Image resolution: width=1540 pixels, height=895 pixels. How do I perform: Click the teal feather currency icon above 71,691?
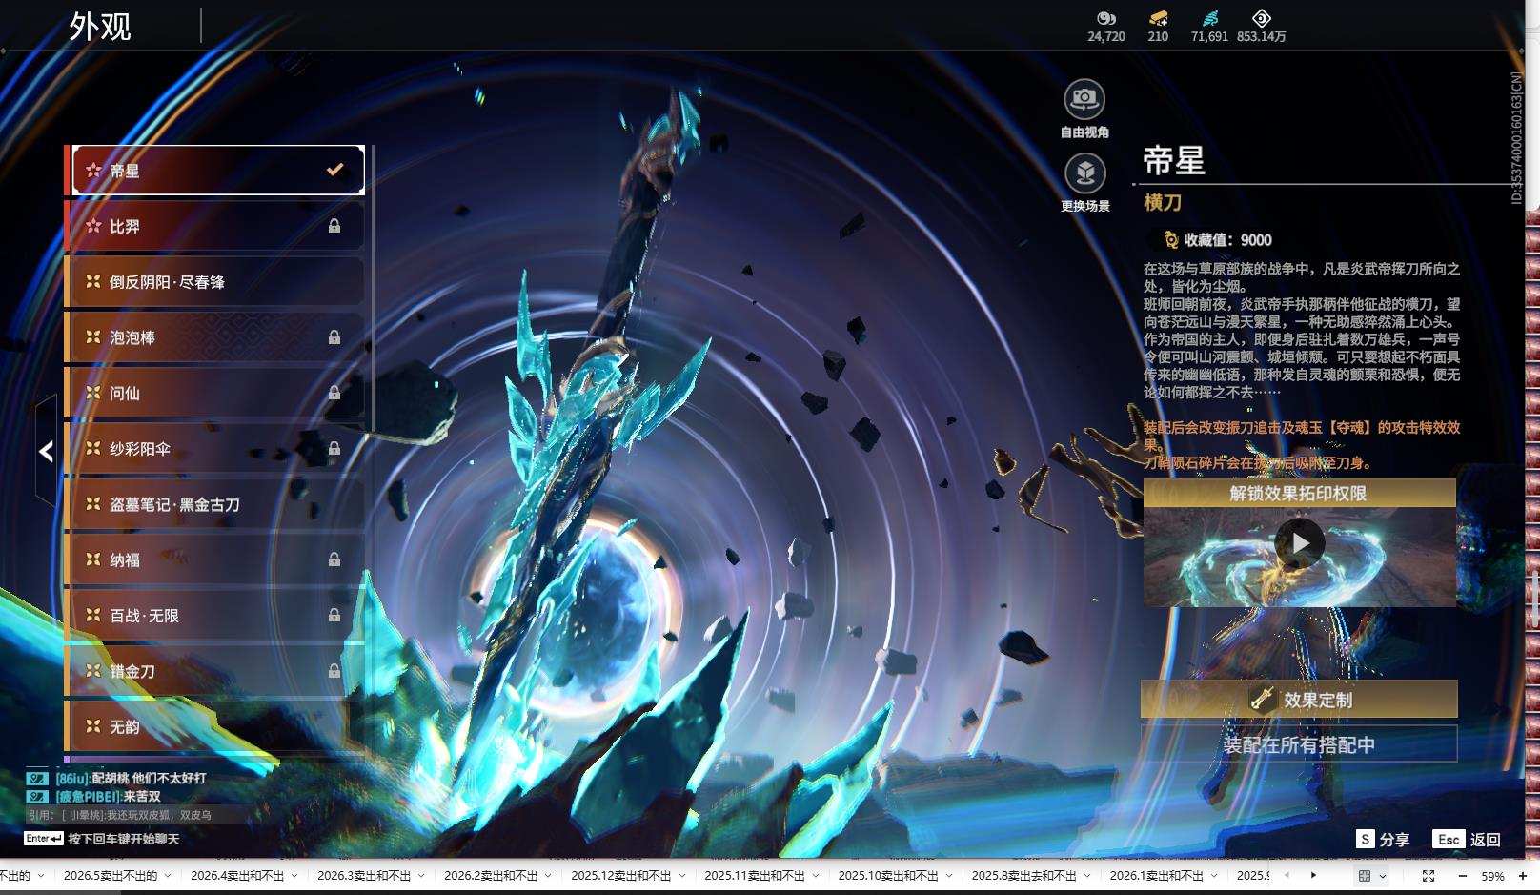pyautogui.click(x=1209, y=18)
